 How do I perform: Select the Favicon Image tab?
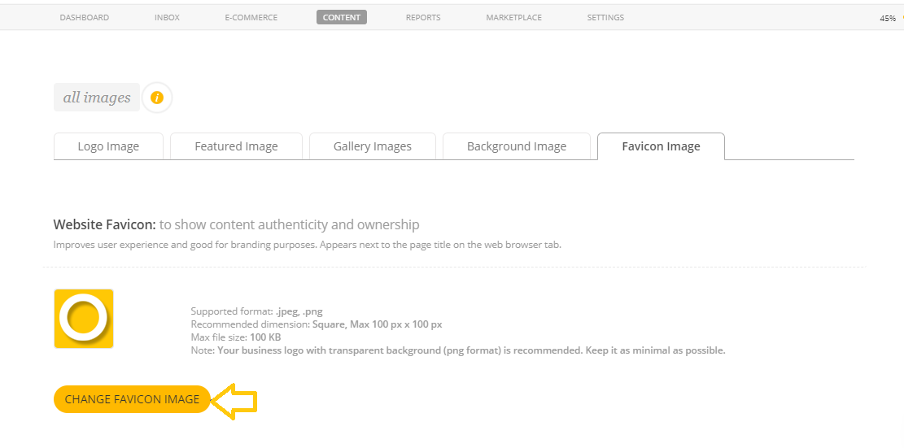point(661,146)
